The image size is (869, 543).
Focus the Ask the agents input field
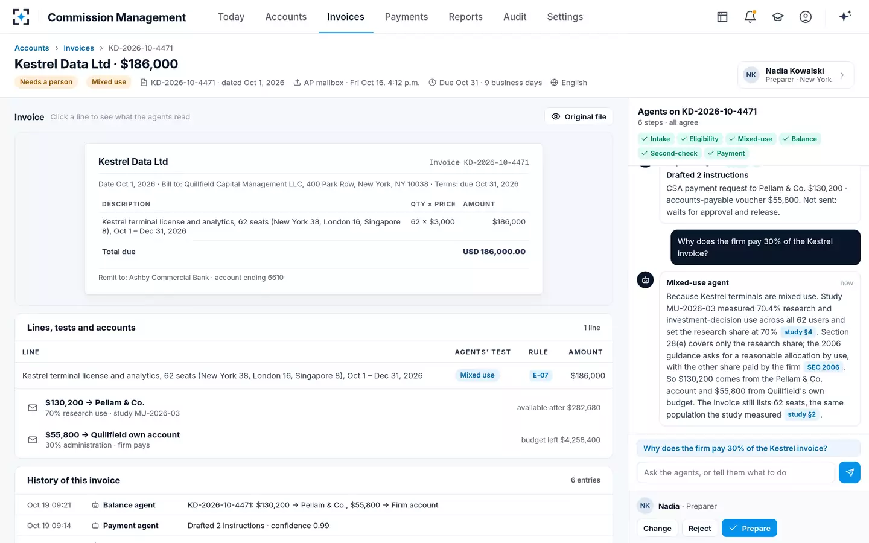coord(736,472)
